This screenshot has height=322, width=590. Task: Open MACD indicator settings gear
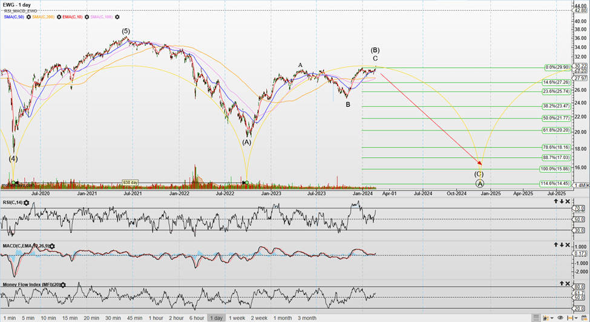[52, 246]
